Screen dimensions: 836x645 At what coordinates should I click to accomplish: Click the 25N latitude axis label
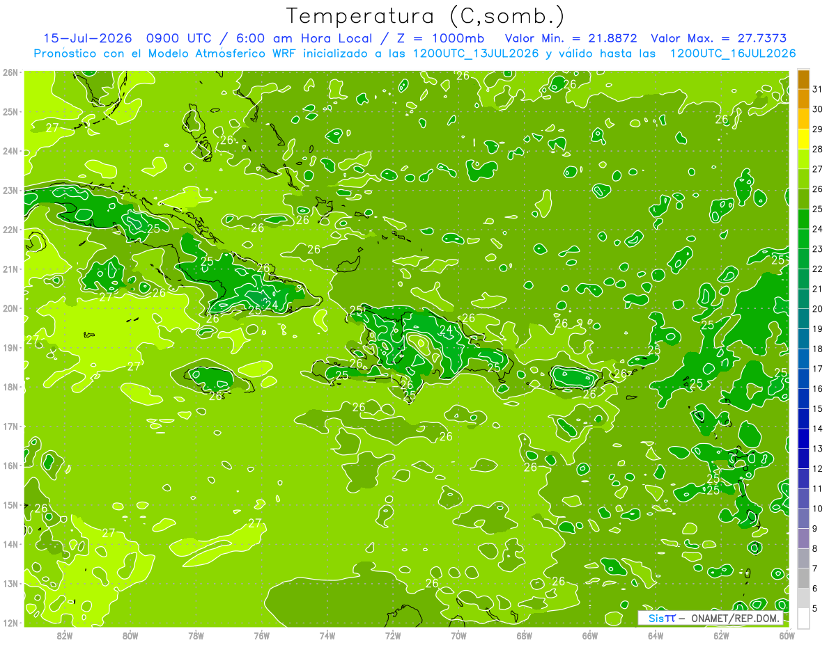(10, 111)
